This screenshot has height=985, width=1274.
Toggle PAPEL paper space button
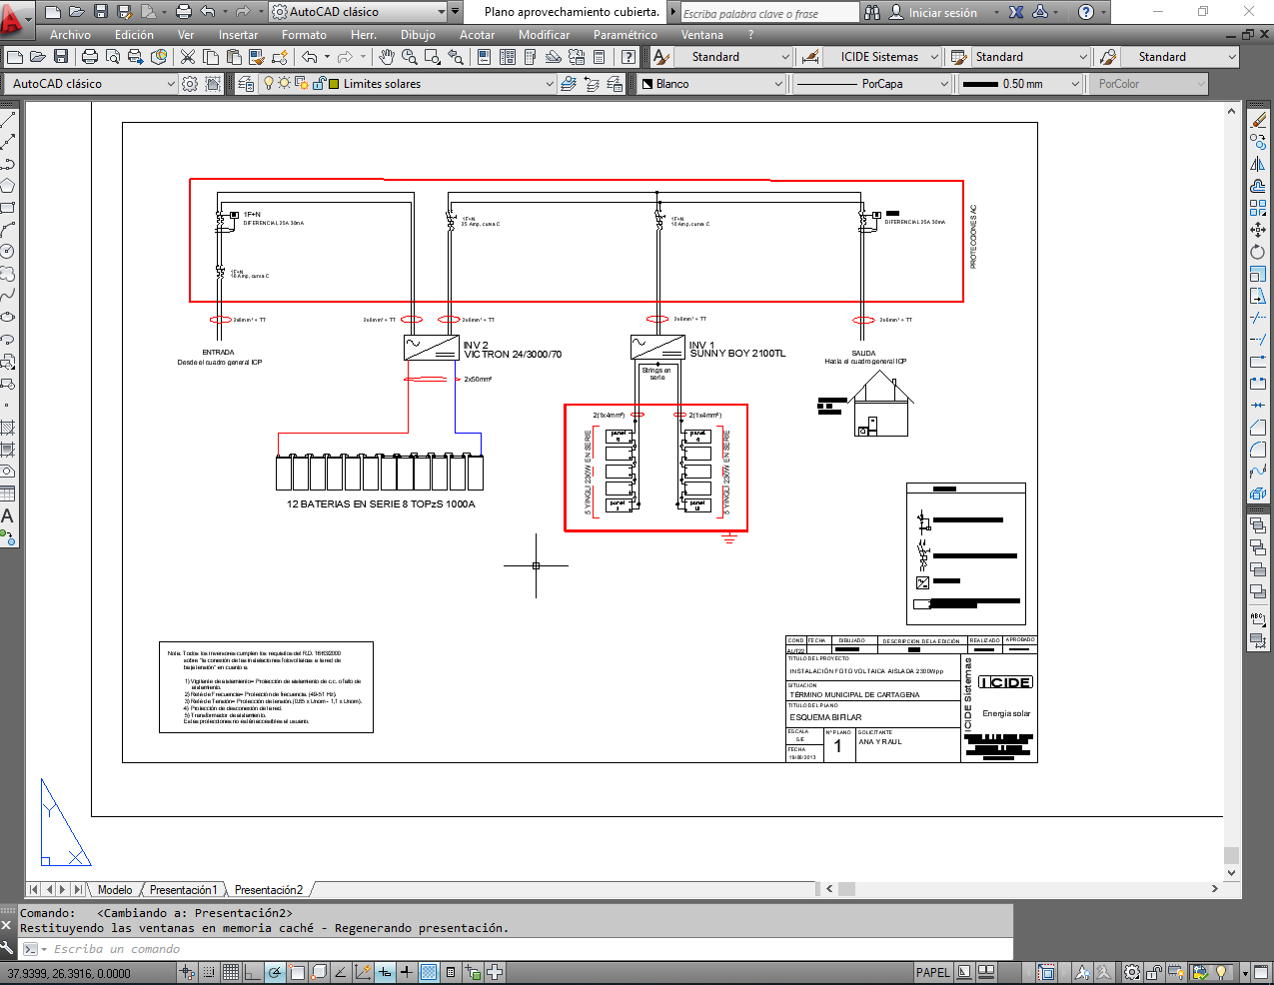click(932, 972)
